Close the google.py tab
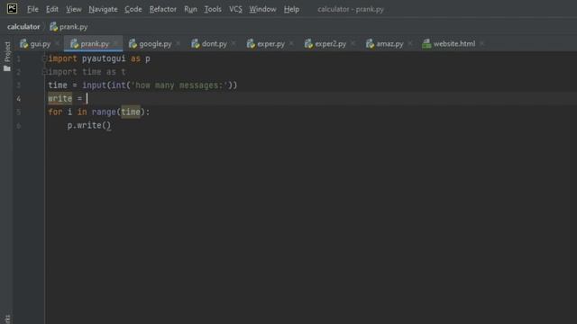Image resolution: width=577 pixels, height=324 pixels. [179, 44]
